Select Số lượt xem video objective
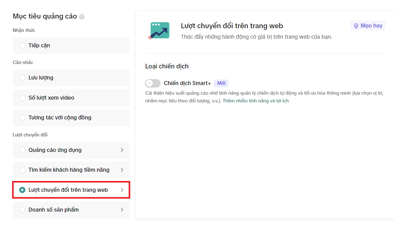 click(71, 98)
